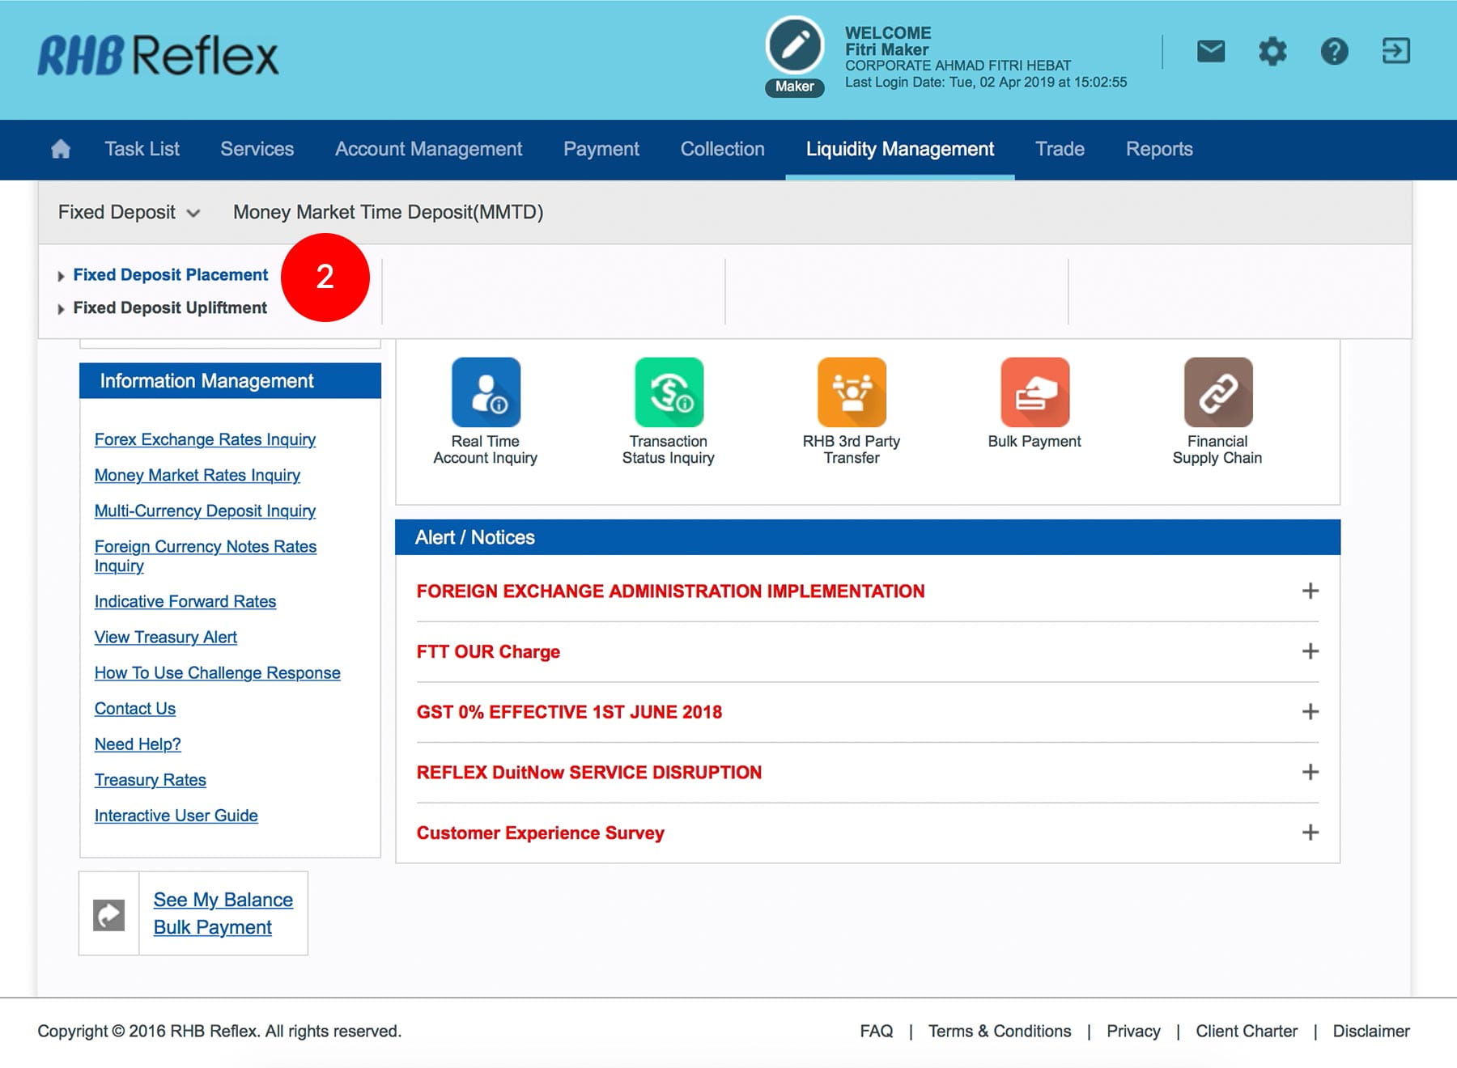Open settings via the gear icon
The height and width of the screenshot is (1068, 1457).
pyautogui.click(x=1272, y=52)
